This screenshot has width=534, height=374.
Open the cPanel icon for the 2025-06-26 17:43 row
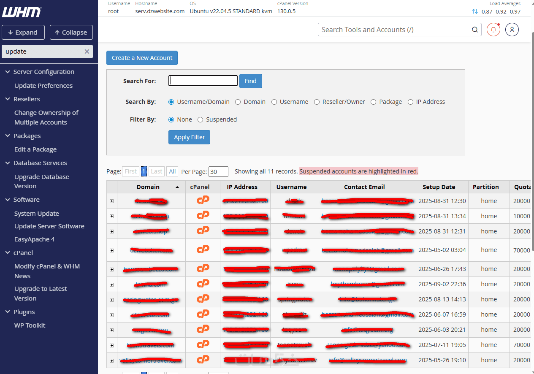[x=203, y=268]
